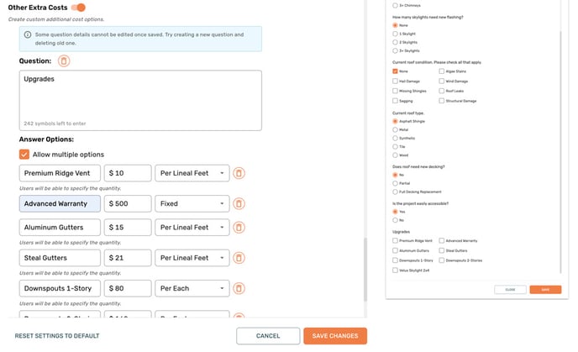Open pricing type dropdown for Premium Ridge Vent
Viewport: 578px width, 352px height.
point(192,173)
